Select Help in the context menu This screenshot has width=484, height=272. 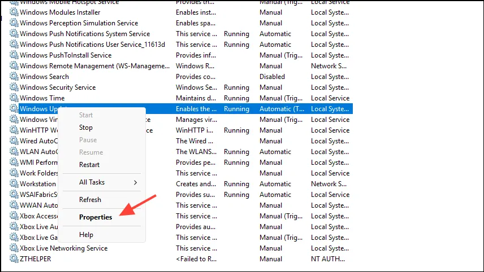86,235
